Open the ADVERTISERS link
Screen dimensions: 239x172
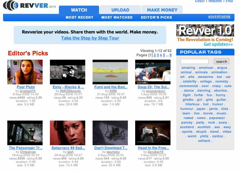219,17
